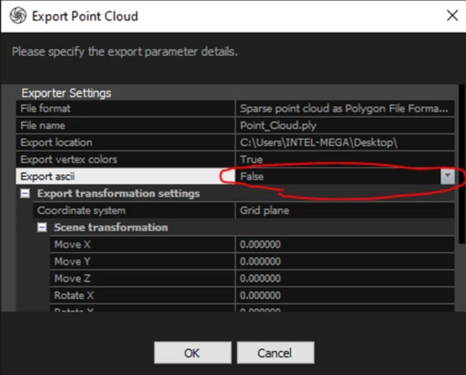The width and height of the screenshot is (466, 375).
Task: Edit the Move Y value
Action: pos(344,261)
